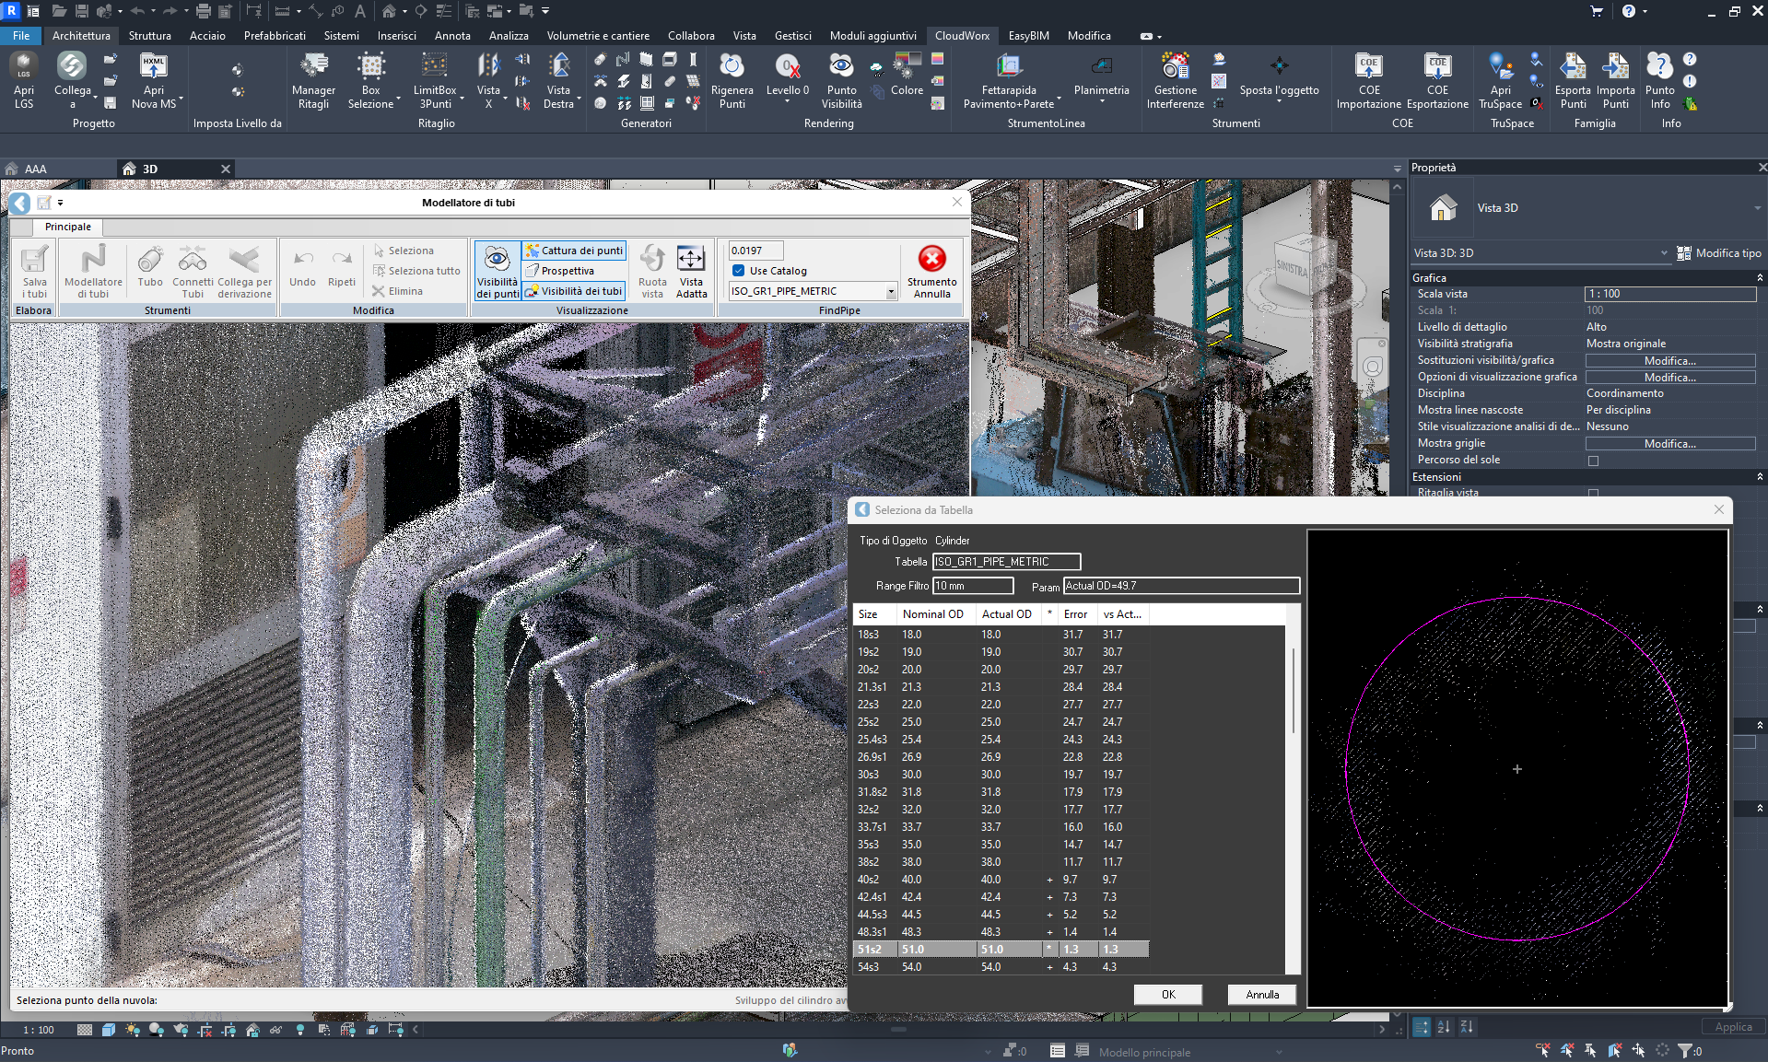Click the Rigenera Punti icon

732,80
